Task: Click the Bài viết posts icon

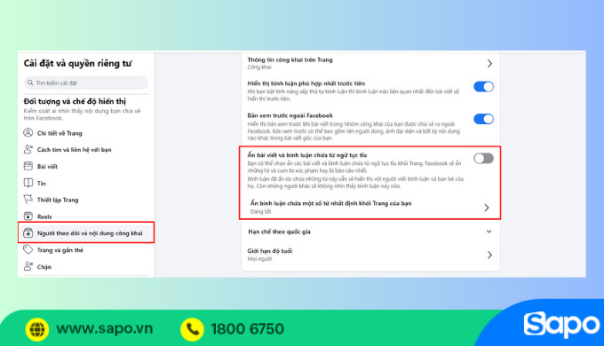Action: click(28, 166)
